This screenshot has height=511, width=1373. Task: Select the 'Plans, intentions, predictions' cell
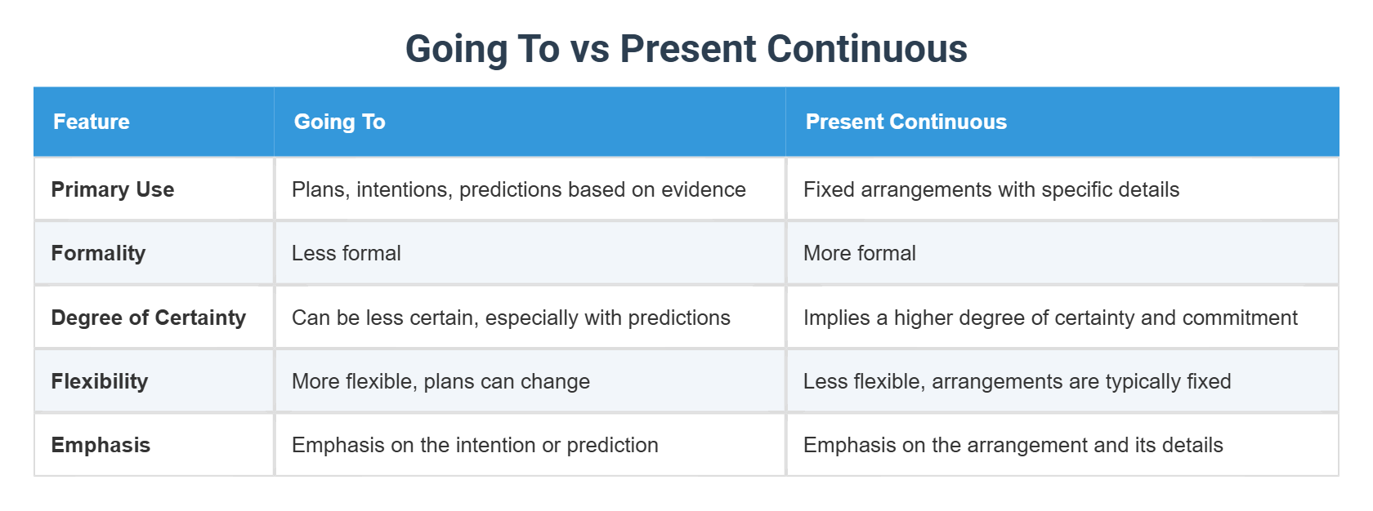point(518,189)
